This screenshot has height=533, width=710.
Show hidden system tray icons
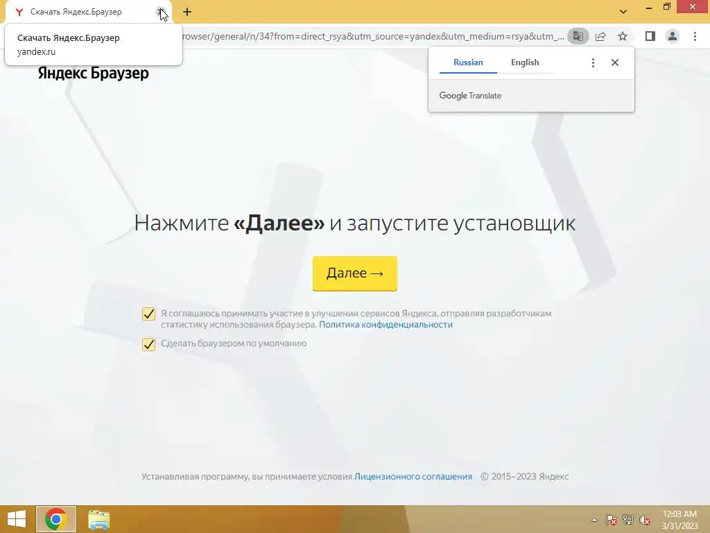594,520
